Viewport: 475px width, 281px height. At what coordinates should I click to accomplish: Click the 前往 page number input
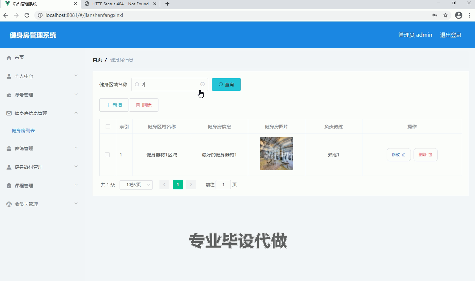(x=223, y=185)
